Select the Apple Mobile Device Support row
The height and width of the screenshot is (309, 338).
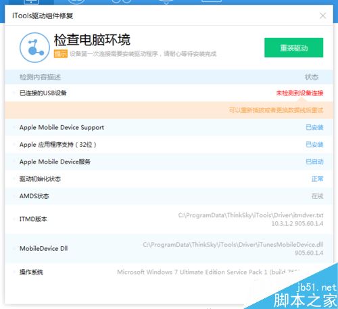(169, 127)
